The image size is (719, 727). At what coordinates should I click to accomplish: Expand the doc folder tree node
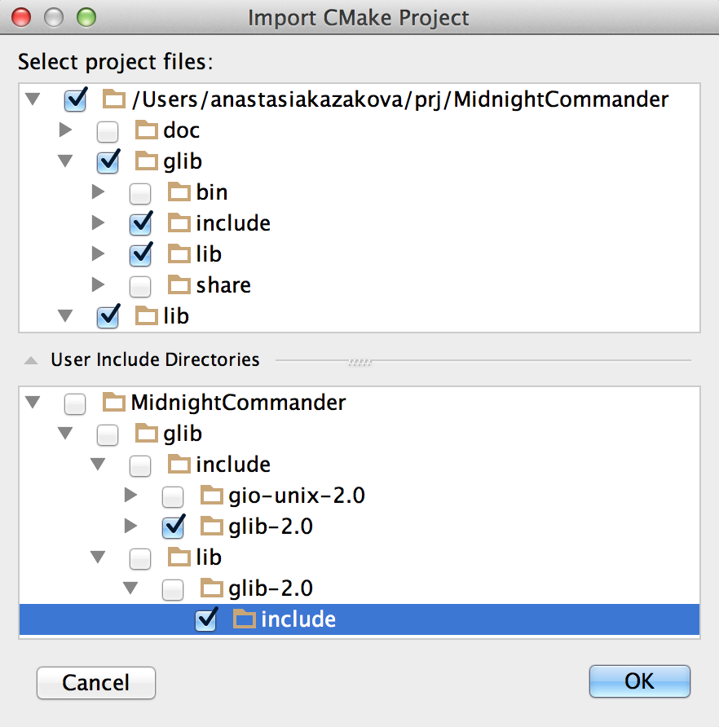65,130
